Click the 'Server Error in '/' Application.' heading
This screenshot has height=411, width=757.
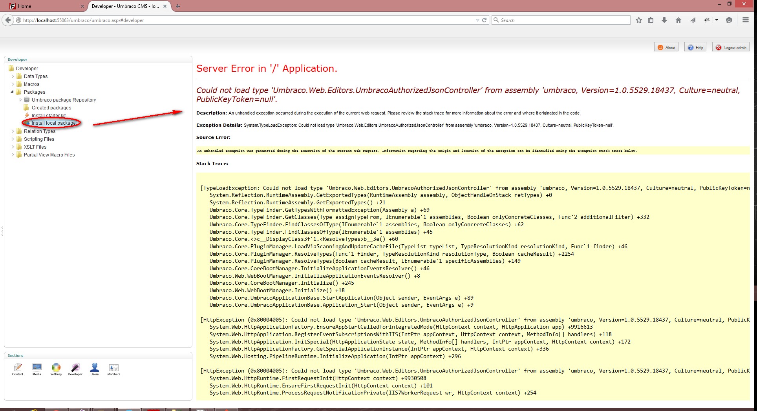267,68
